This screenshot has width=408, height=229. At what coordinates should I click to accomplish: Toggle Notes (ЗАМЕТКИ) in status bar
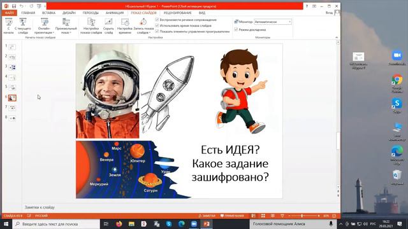207,216
